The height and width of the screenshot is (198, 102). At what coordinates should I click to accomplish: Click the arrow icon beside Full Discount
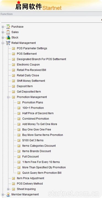19,157
